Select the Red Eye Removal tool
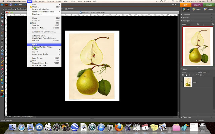 2,58
